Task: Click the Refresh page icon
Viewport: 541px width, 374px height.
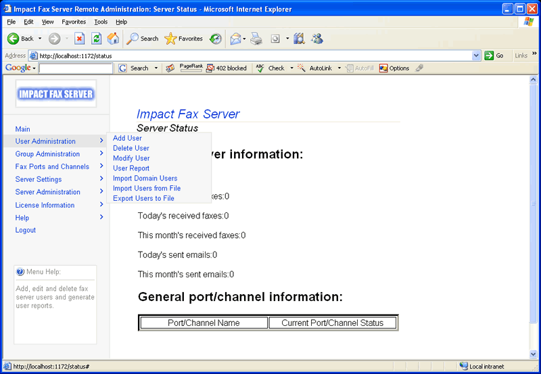Action: click(96, 39)
